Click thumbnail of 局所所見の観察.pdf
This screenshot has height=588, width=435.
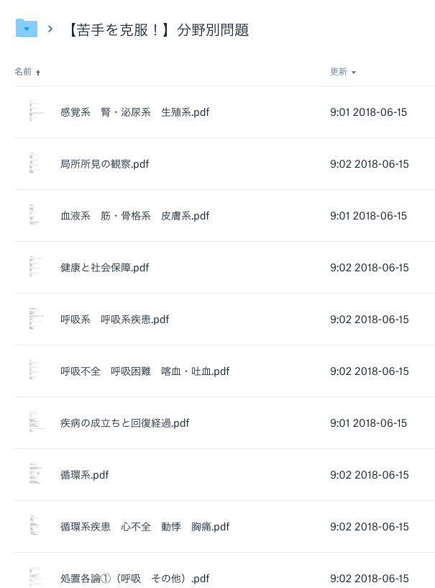(34, 163)
